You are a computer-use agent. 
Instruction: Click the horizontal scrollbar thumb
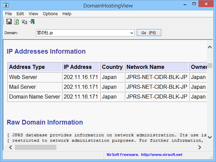point(35,147)
